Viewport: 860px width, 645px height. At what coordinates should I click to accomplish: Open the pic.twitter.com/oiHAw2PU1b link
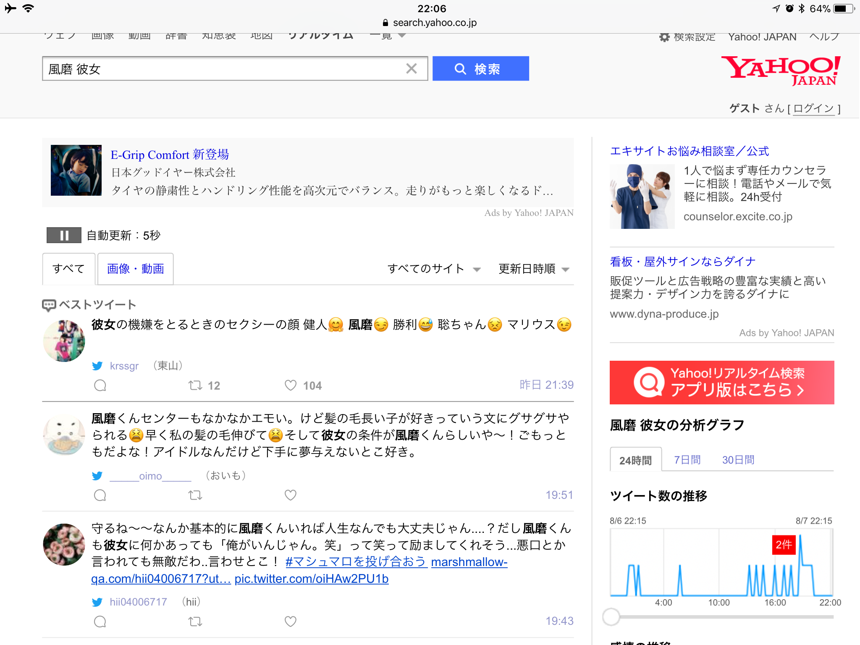click(312, 579)
